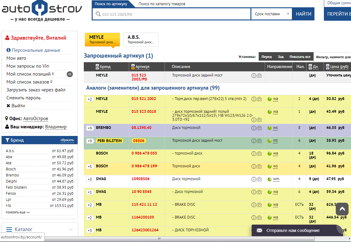Screen dimensions: 351x242
Task: Open info icon for FEBI BILSTEIN 08506
Action: click(x=253, y=141)
